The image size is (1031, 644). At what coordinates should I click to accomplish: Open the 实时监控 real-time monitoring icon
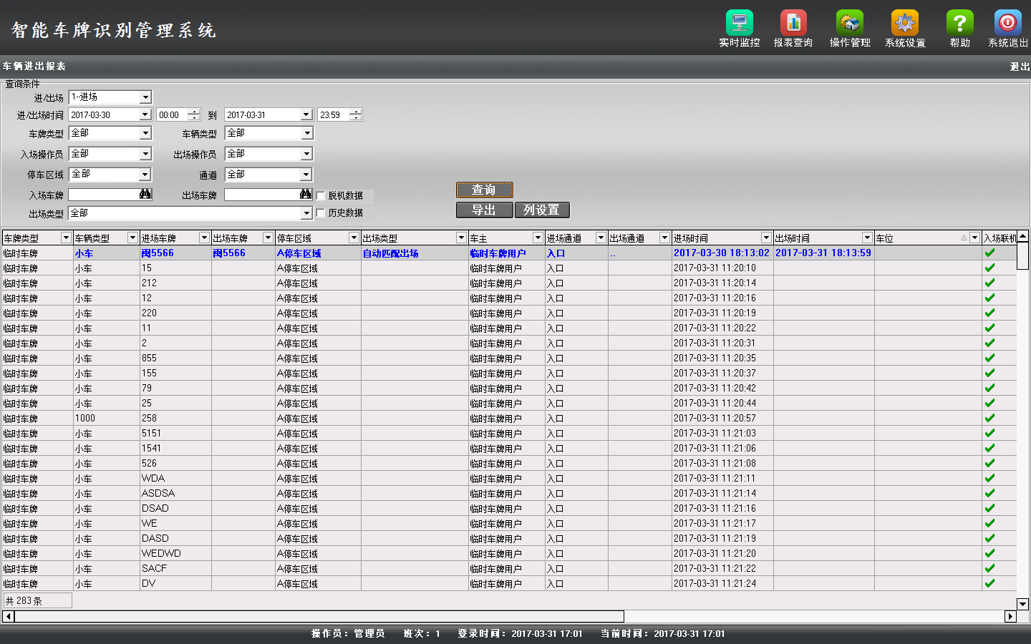739,23
